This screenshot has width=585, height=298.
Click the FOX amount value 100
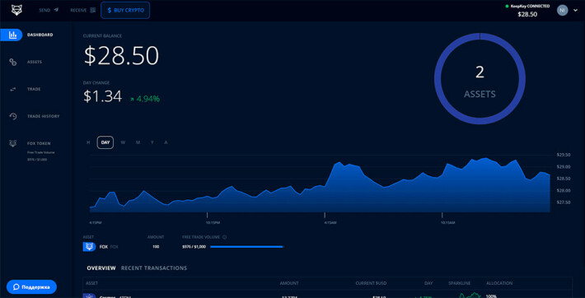156,247
